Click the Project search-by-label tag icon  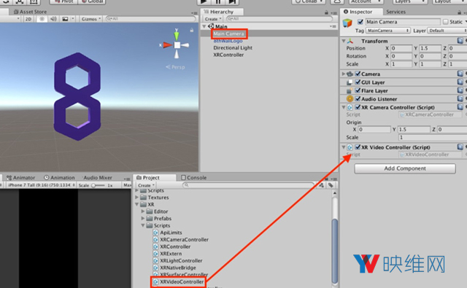[331, 185]
